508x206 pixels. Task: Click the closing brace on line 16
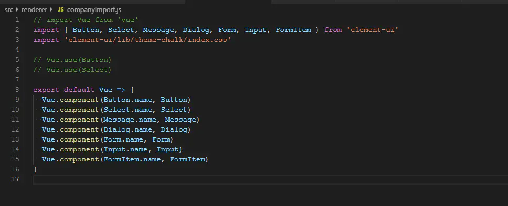tap(35, 169)
